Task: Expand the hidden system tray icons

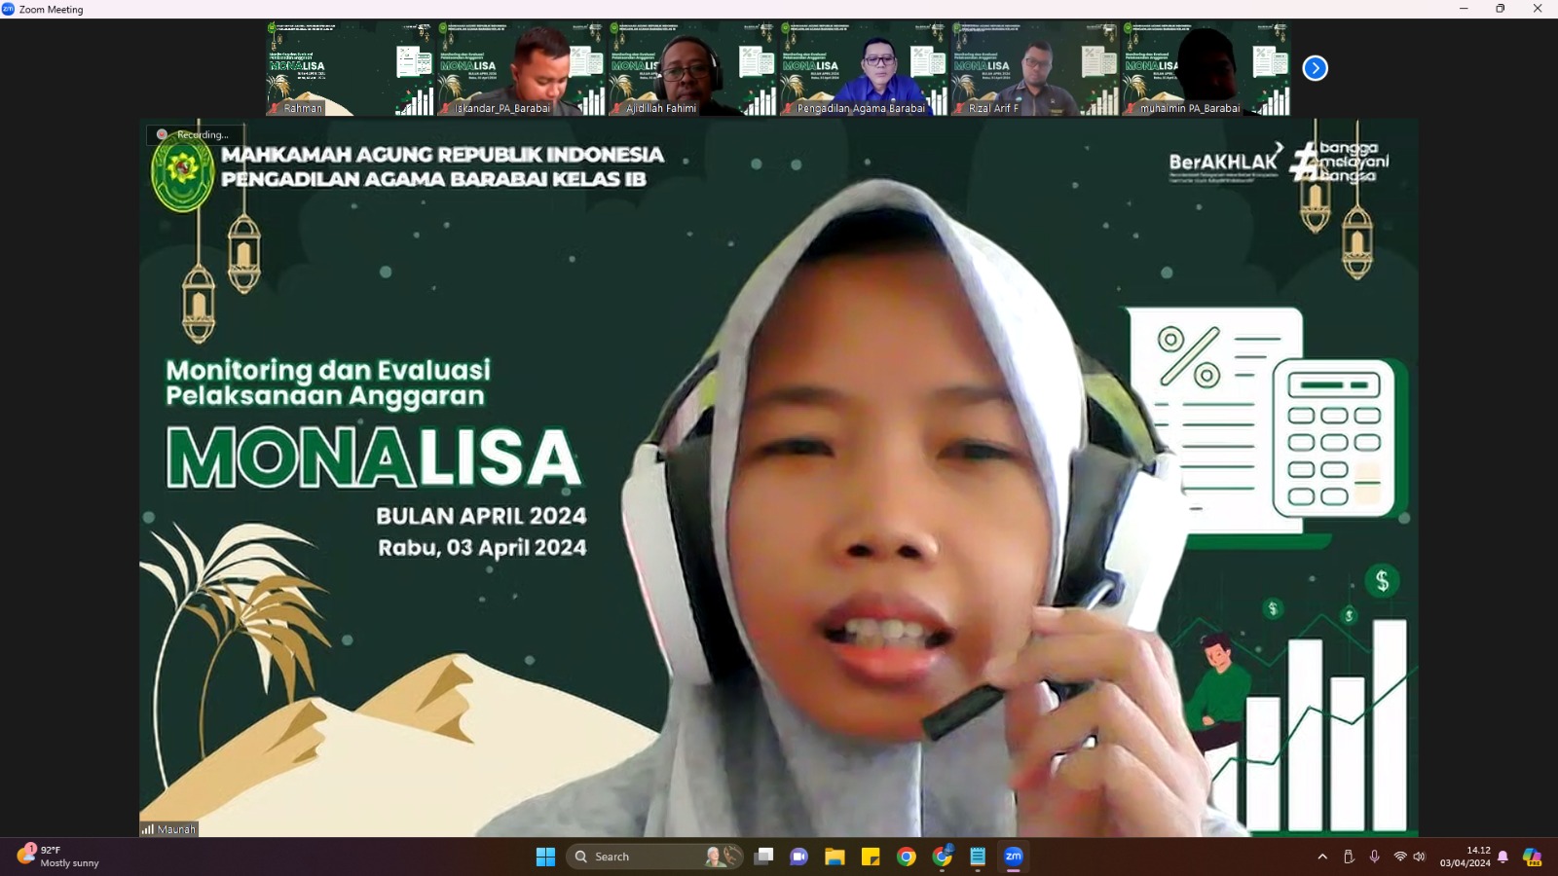Action: 1322,857
